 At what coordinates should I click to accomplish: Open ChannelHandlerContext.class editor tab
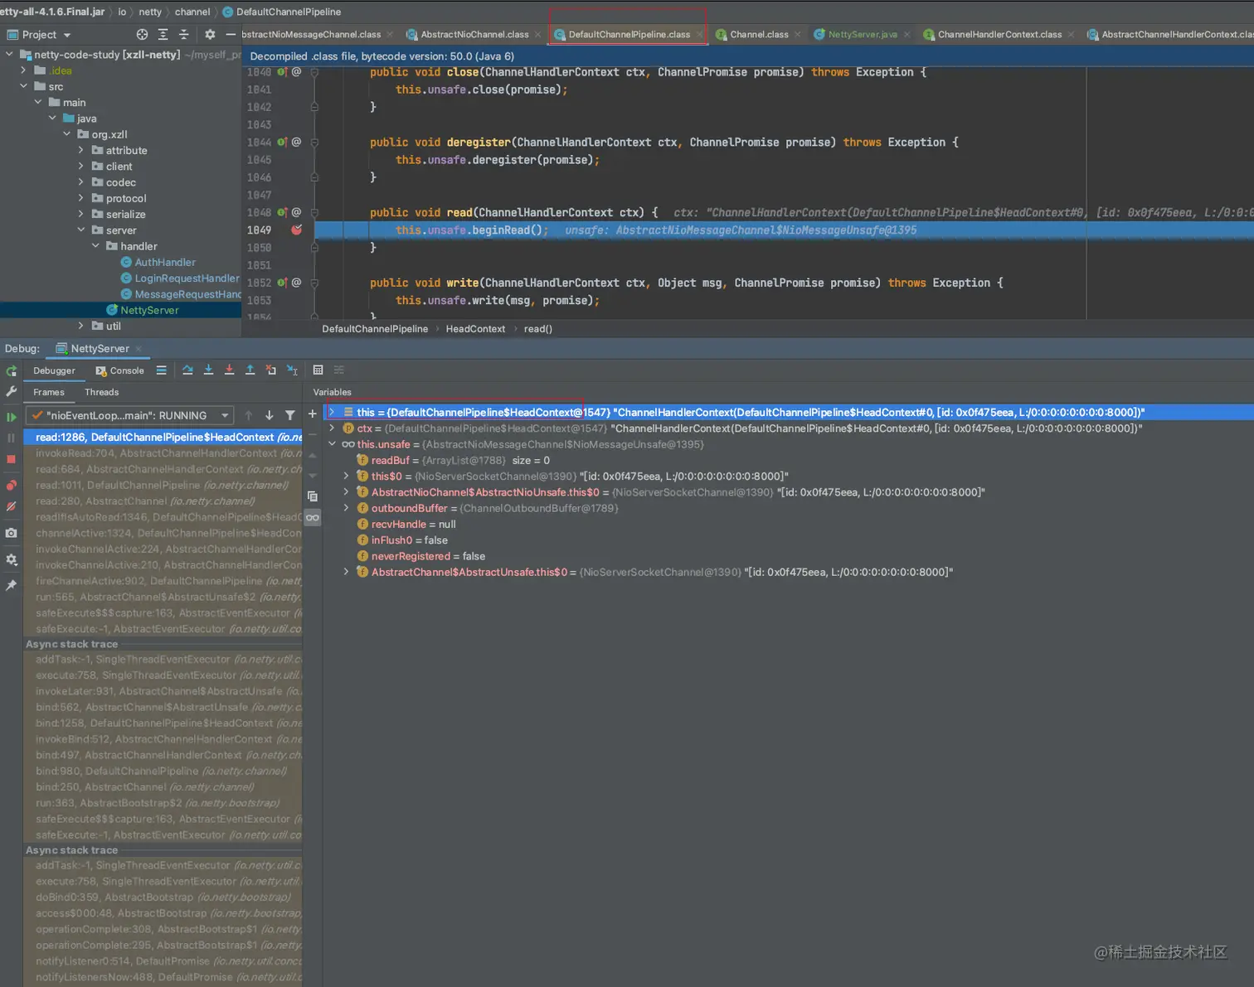point(999,35)
